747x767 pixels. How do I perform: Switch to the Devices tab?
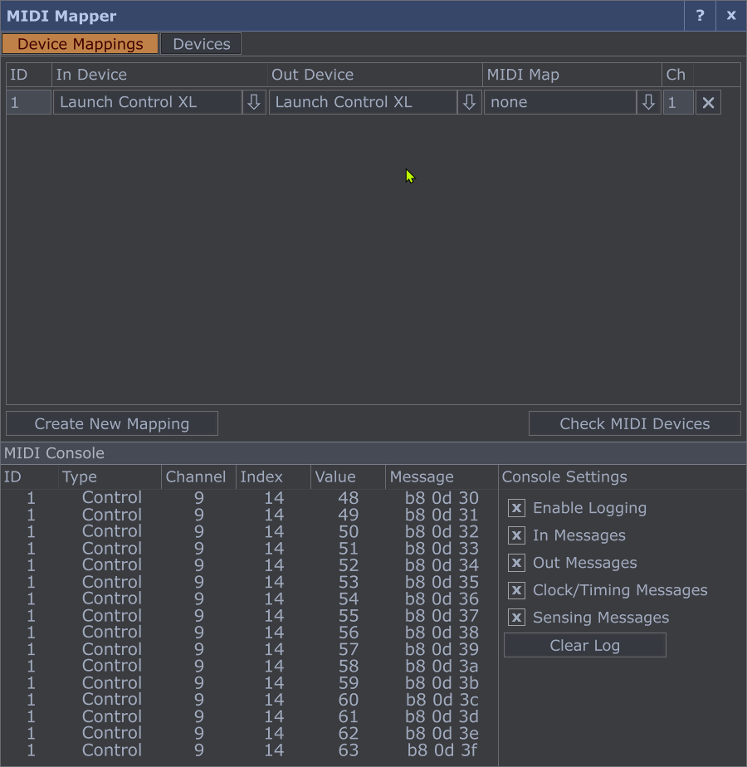pyautogui.click(x=201, y=44)
